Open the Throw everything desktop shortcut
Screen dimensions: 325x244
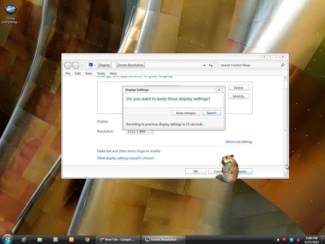10,14
